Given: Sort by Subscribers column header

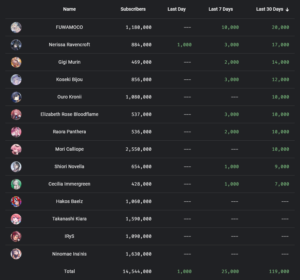Looking at the screenshot, I should click(x=133, y=9).
